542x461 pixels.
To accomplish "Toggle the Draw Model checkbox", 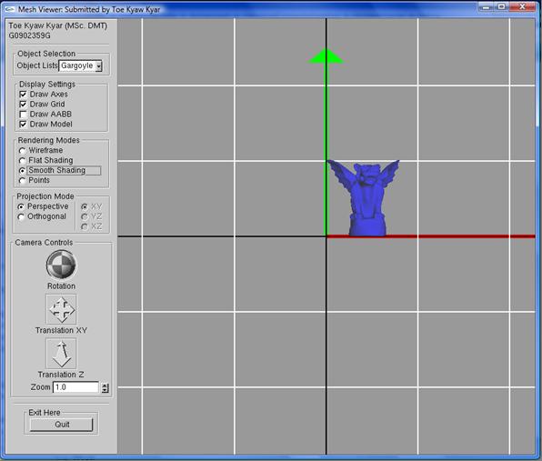I will pos(23,124).
